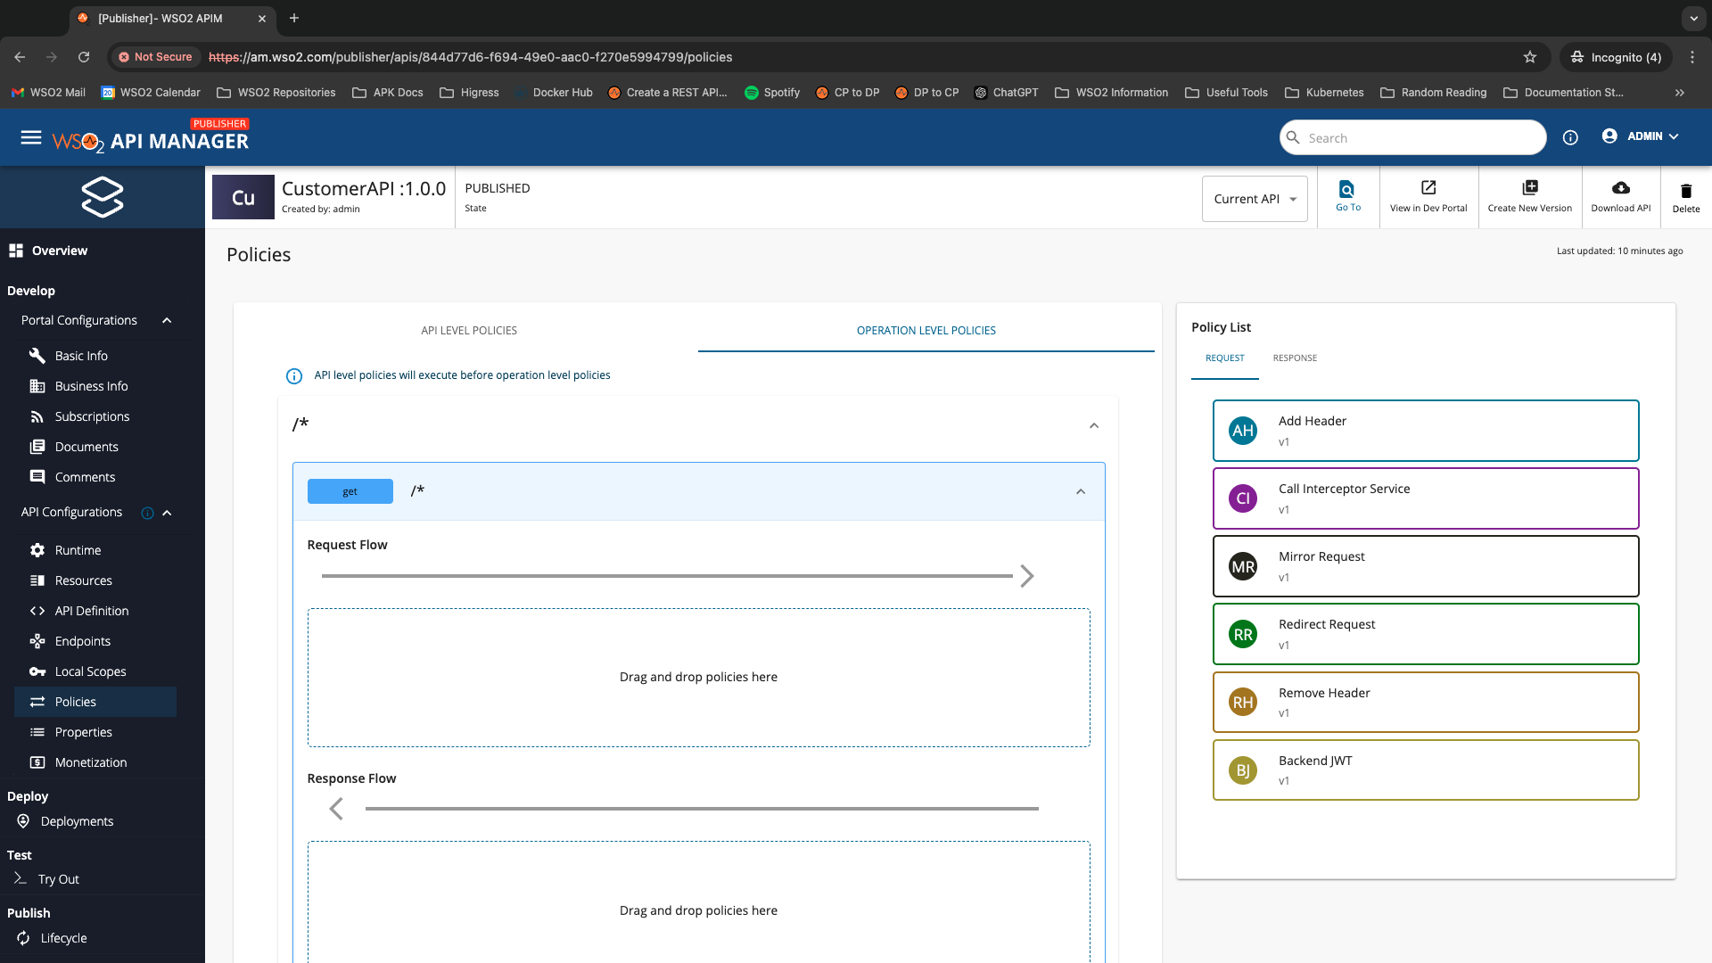Select Policies in the sidebar
Viewport: 1712px width, 963px height.
(x=95, y=702)
